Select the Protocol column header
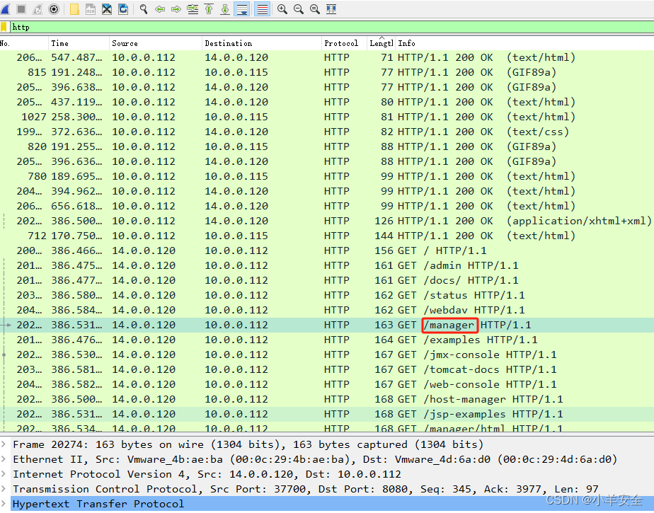This screenshot has width=654, height=513. click(x=342, y=42)
